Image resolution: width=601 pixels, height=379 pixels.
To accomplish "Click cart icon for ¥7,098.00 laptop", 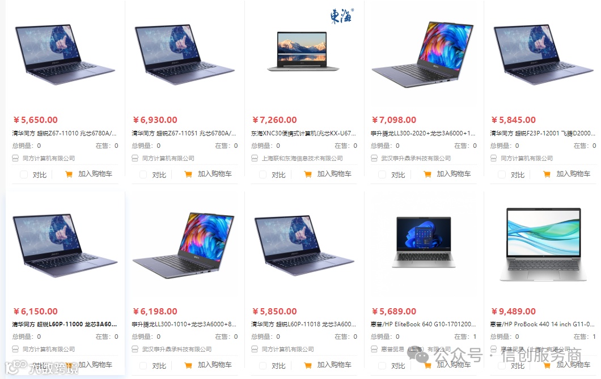I will click(428, 174).
